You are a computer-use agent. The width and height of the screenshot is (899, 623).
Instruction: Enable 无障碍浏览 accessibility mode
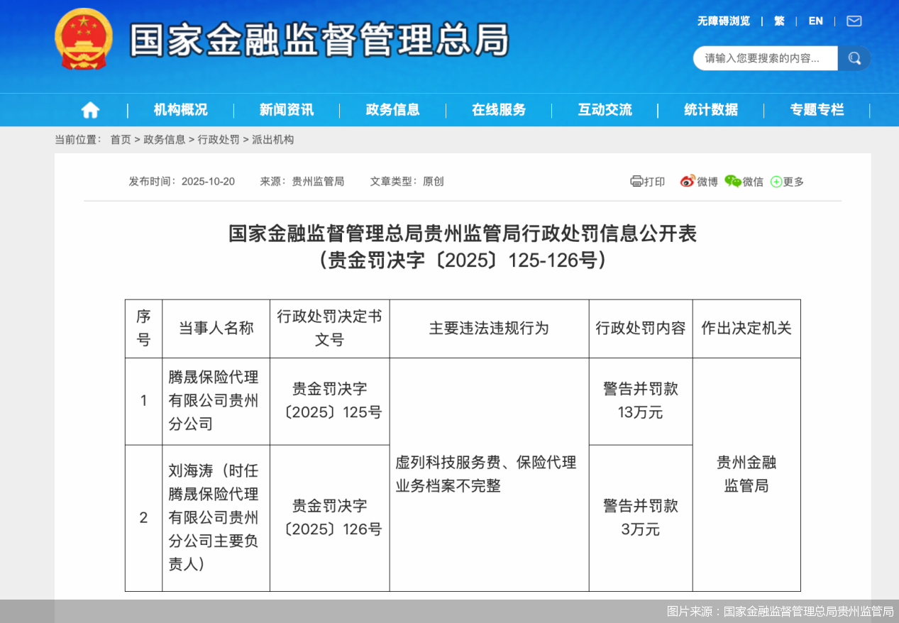[x=723, y=21]
